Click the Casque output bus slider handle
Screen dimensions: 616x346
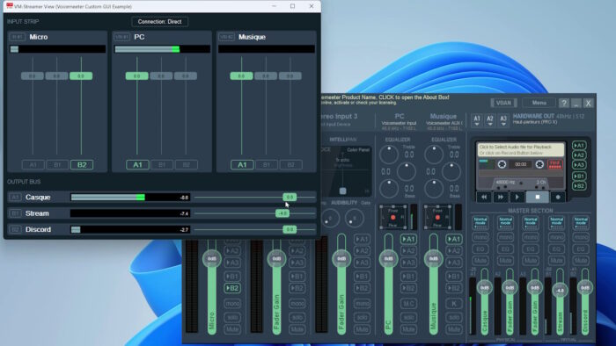coord(290,197)
